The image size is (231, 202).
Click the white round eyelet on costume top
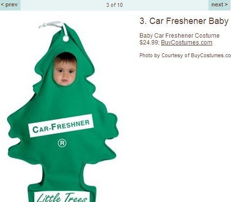[66, 39]
